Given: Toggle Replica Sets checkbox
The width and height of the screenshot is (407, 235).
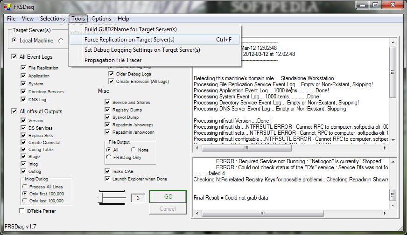Looking at the screenshot, I should tap(23, 135).
